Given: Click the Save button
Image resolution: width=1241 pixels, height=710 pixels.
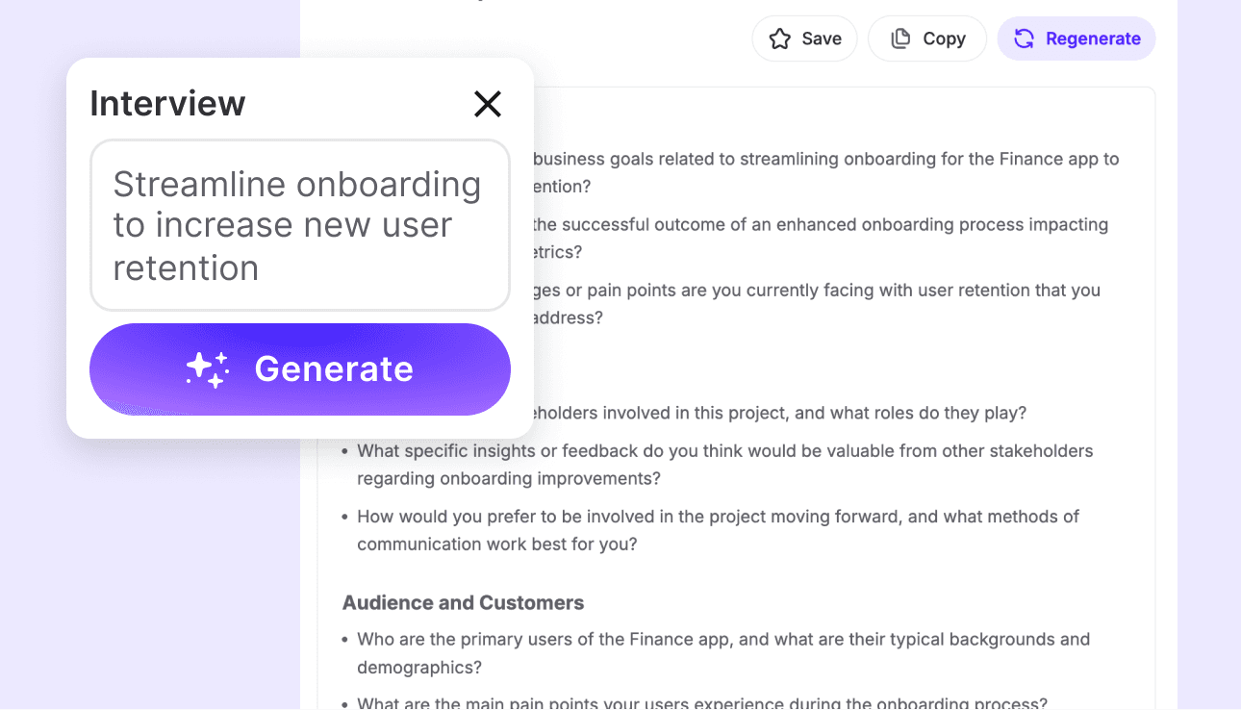Looking at the screenshot, I should coord(804,38).
